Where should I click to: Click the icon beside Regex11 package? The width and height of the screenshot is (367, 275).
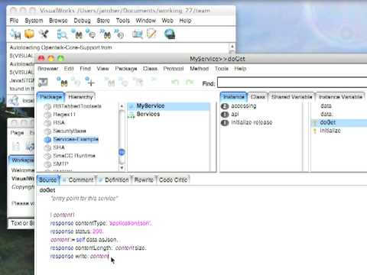(47, 115)
